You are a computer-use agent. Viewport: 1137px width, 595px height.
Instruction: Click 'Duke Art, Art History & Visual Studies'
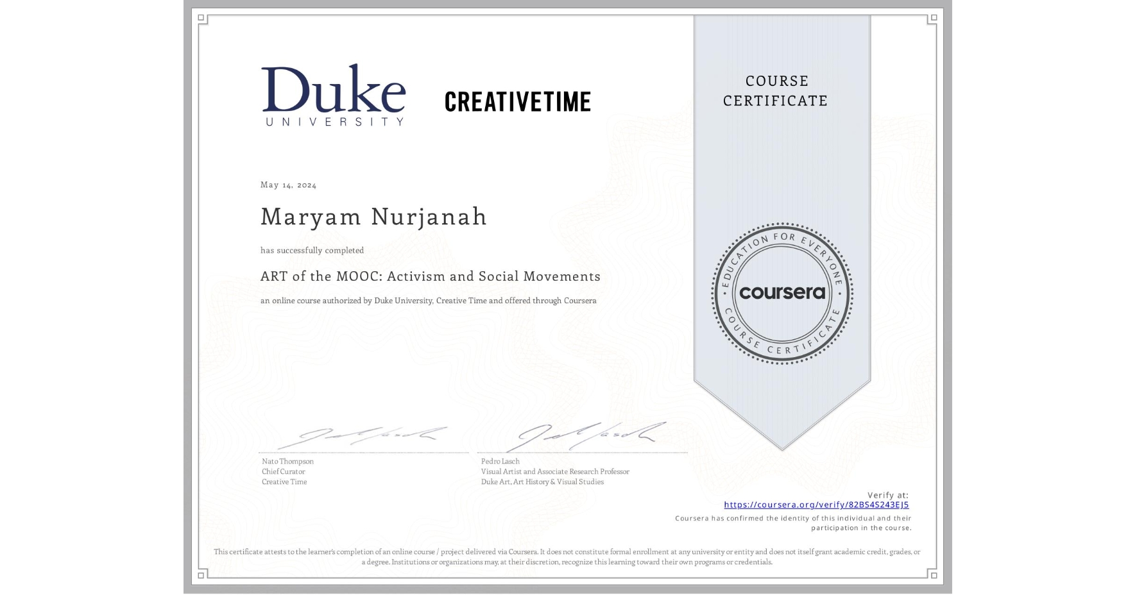coord(542,482)
